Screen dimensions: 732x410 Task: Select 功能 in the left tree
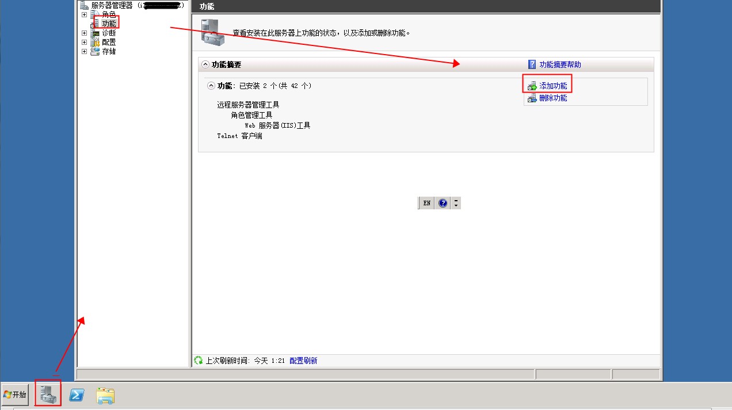coord(109,24)
